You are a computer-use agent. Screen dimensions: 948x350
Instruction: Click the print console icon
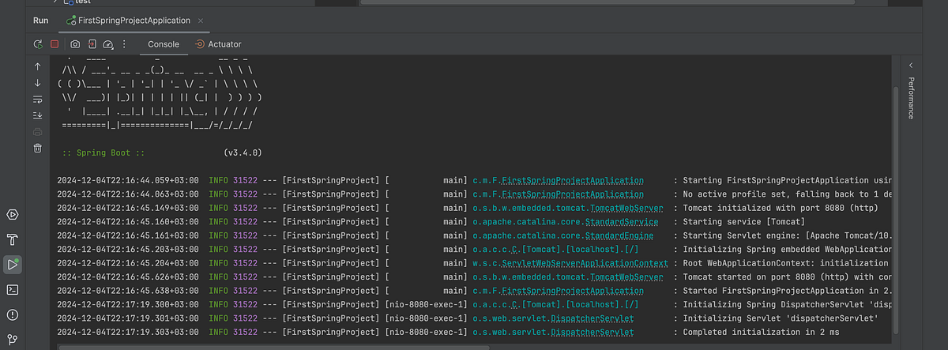[x=37, y=132]
